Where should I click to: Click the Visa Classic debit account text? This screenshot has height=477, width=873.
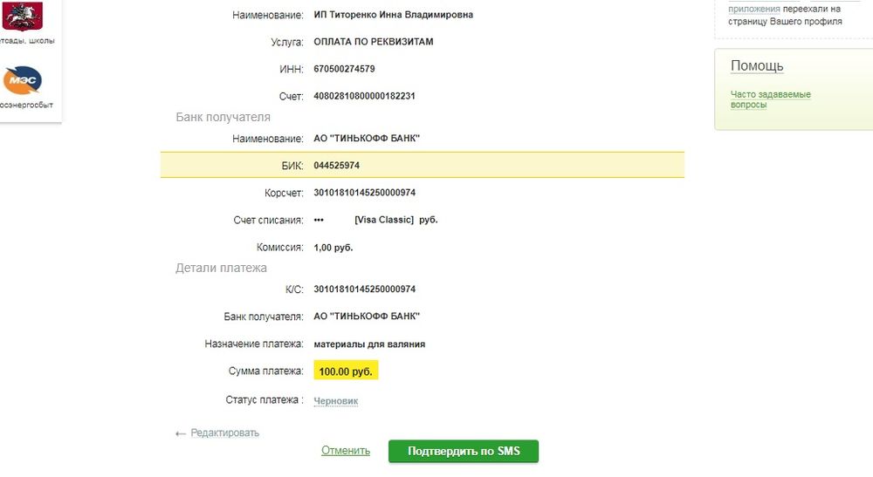point(384,220)
